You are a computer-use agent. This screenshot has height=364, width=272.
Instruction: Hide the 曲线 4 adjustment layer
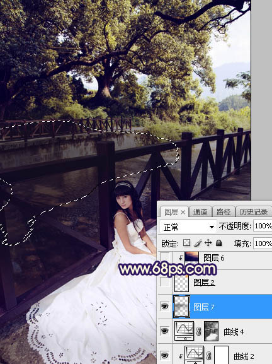tap(165, 331)
